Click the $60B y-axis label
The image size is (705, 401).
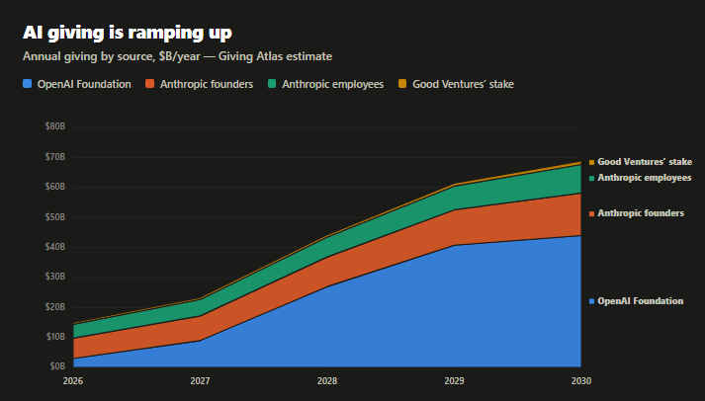coord(55,187)
